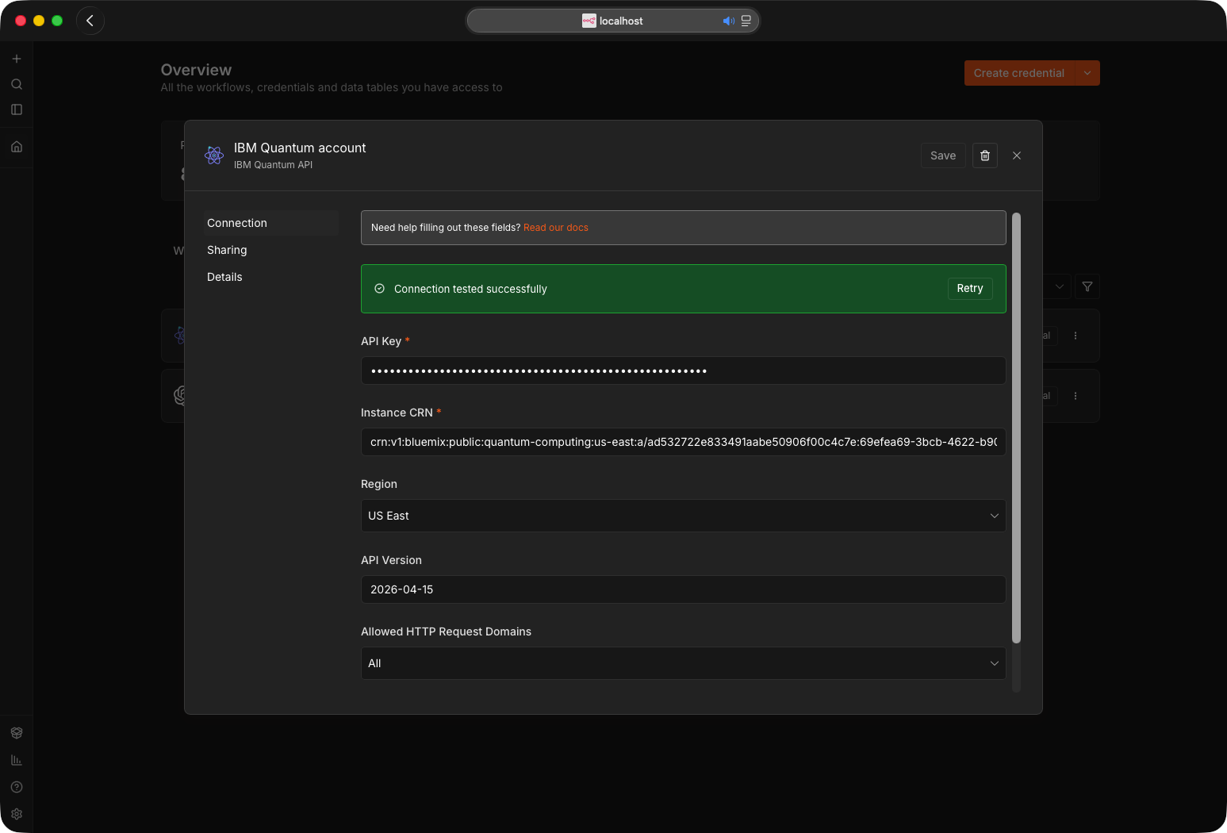Viewport: 1227px width, 833px height.
Task: Click the plus icon in the left sidebar
Action: (17, 59)
